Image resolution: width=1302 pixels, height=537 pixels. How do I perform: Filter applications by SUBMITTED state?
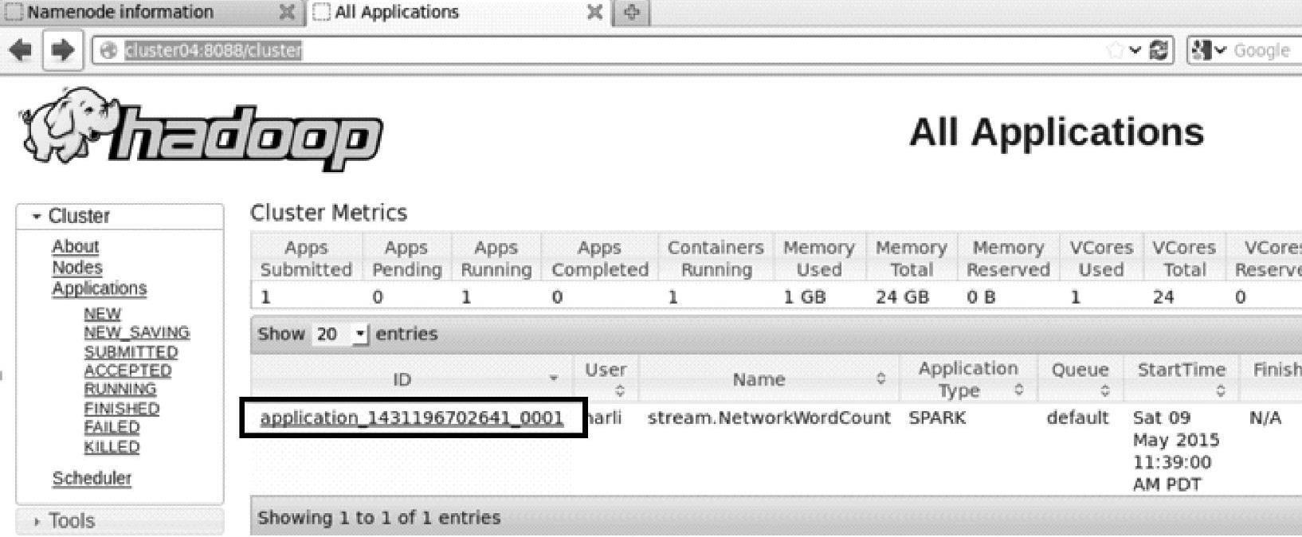[x=131, y=351]
